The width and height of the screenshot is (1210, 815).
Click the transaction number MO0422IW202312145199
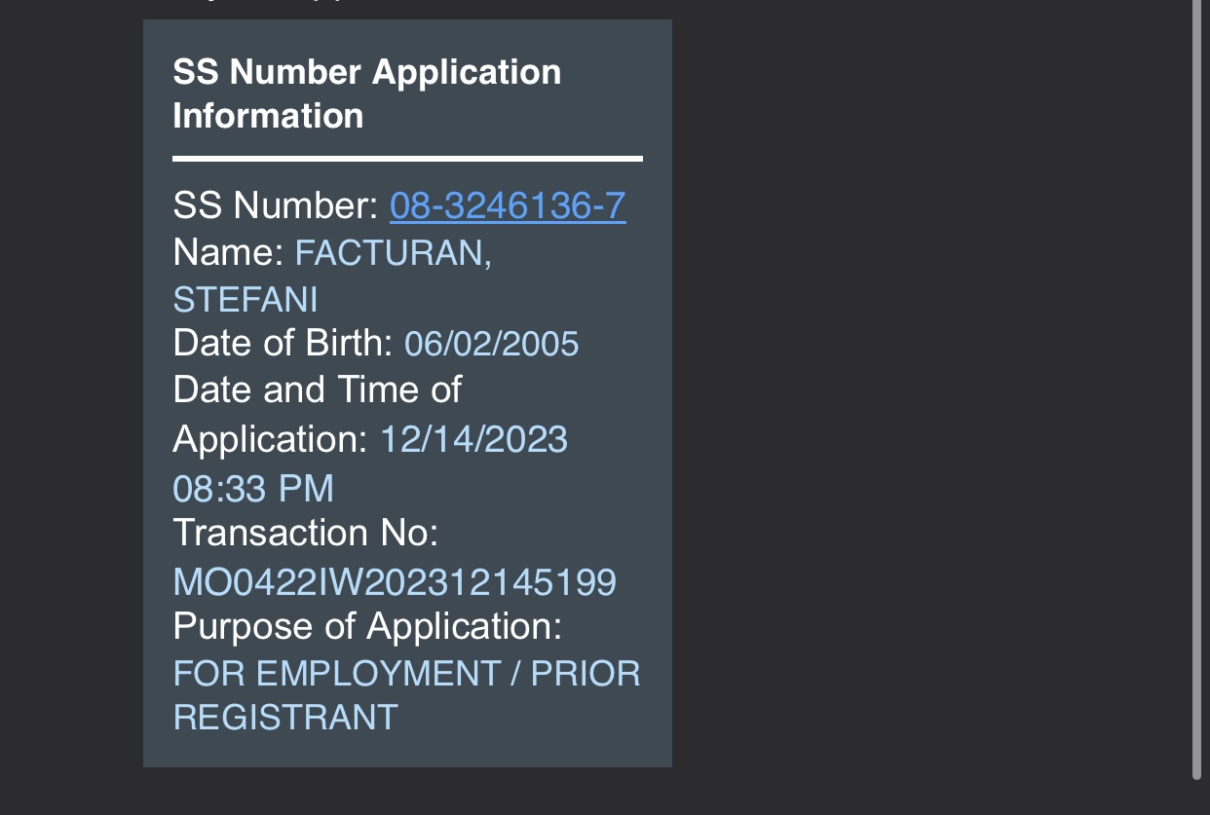(x=395, y=582)
